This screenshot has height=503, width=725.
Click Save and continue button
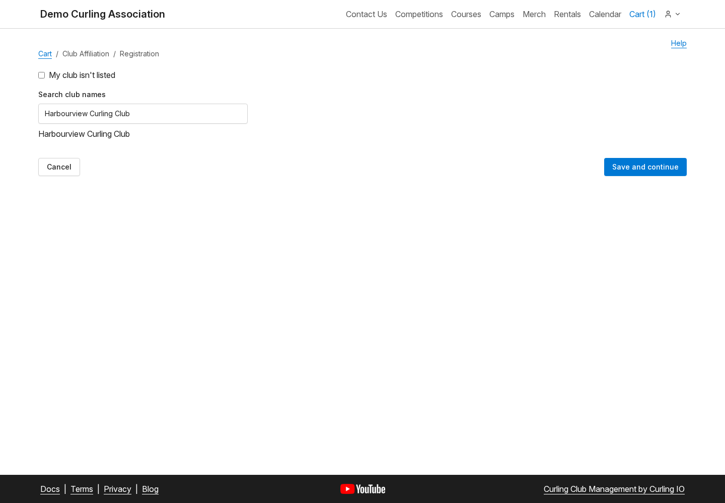pos(645,167)
